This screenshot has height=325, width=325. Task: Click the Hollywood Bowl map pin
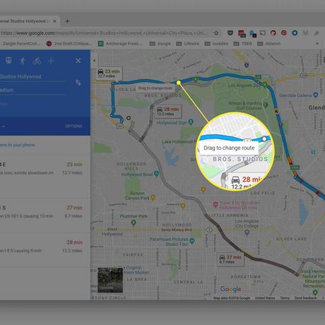click(x=156, y=174)
